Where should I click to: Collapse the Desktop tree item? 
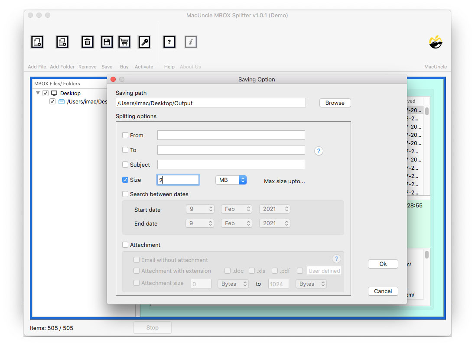38,93
